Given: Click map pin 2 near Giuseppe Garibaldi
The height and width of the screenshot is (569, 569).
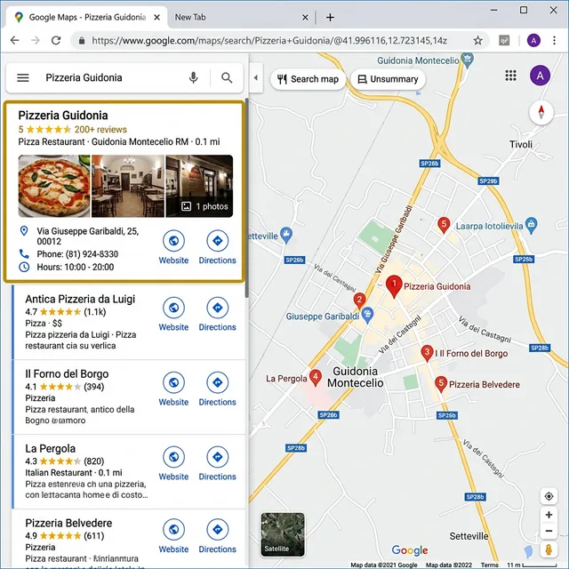Looking at the screenshot, I should [359, 301].
